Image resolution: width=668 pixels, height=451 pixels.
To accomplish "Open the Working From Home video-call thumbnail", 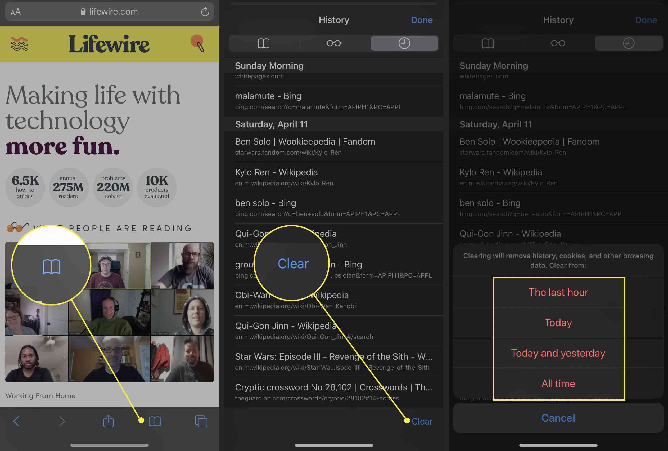I will pyautogui.click(x=110, y=312).
